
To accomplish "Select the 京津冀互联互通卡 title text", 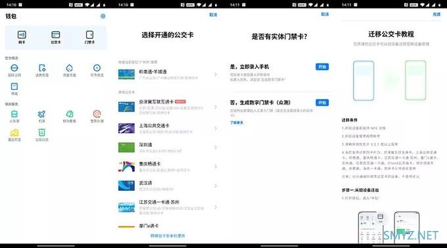I will [156, 102].
